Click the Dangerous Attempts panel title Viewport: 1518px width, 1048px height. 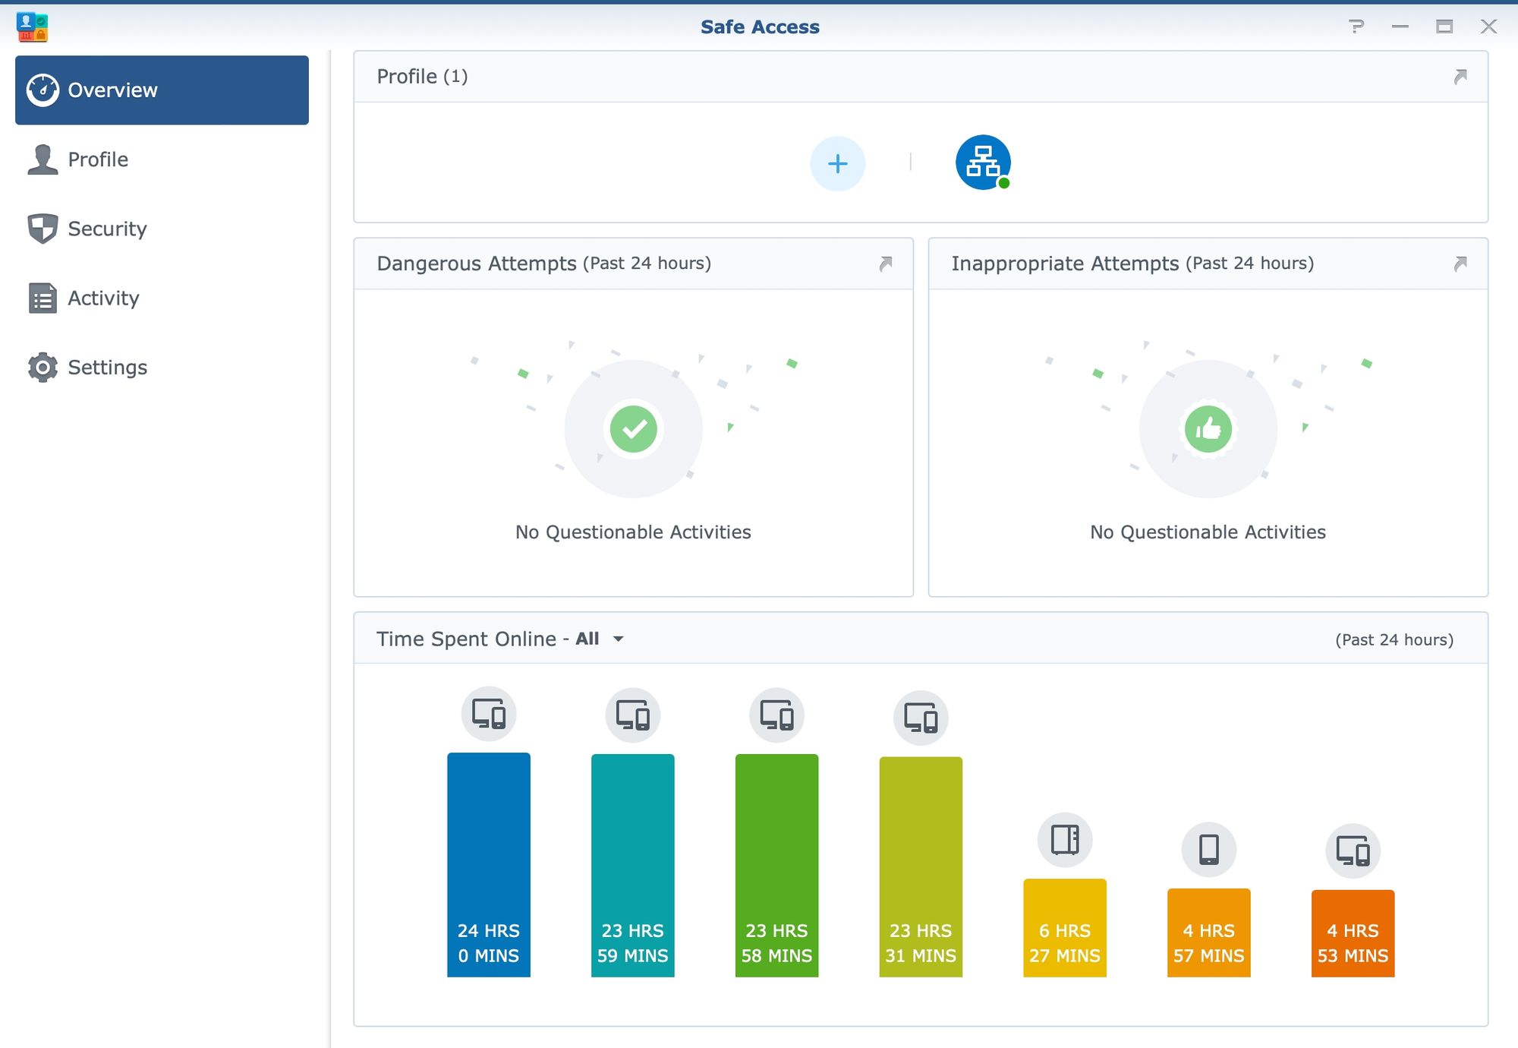click(x=543, y=264)
